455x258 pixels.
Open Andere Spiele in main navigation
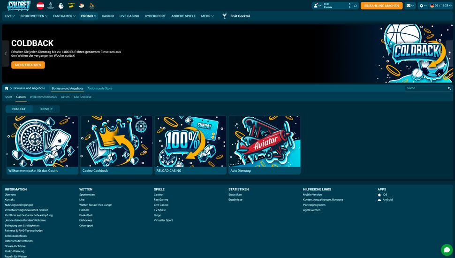point(183,16)
